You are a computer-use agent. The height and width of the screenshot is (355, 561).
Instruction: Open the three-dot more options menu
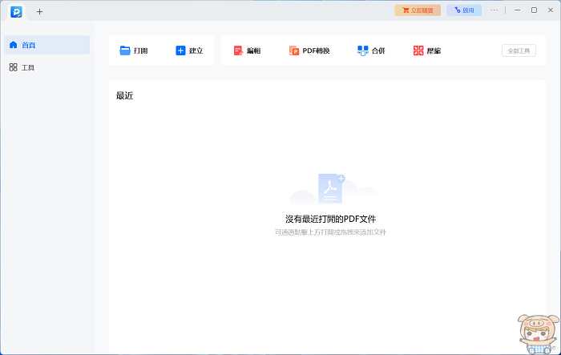pyautogui.click(x=494, y=10)
